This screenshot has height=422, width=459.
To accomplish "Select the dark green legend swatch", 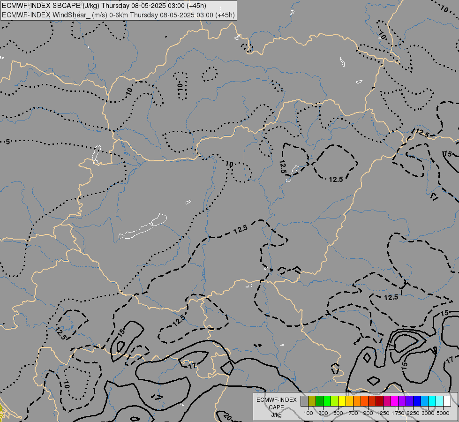I will tap(319, 401).
